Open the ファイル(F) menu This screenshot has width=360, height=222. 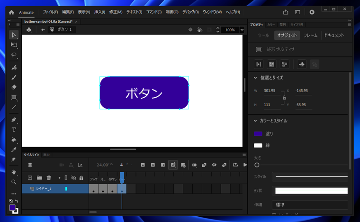tap(50, 12)
